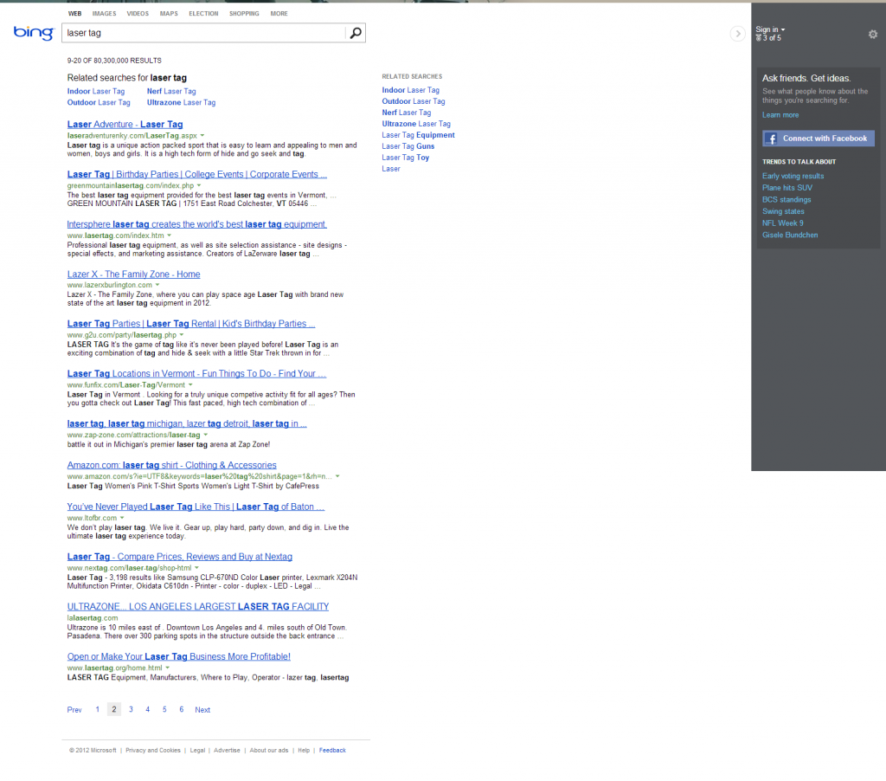This screenshot has height=781, width=886.
Task: Go to results page 3
Action: 131,709
